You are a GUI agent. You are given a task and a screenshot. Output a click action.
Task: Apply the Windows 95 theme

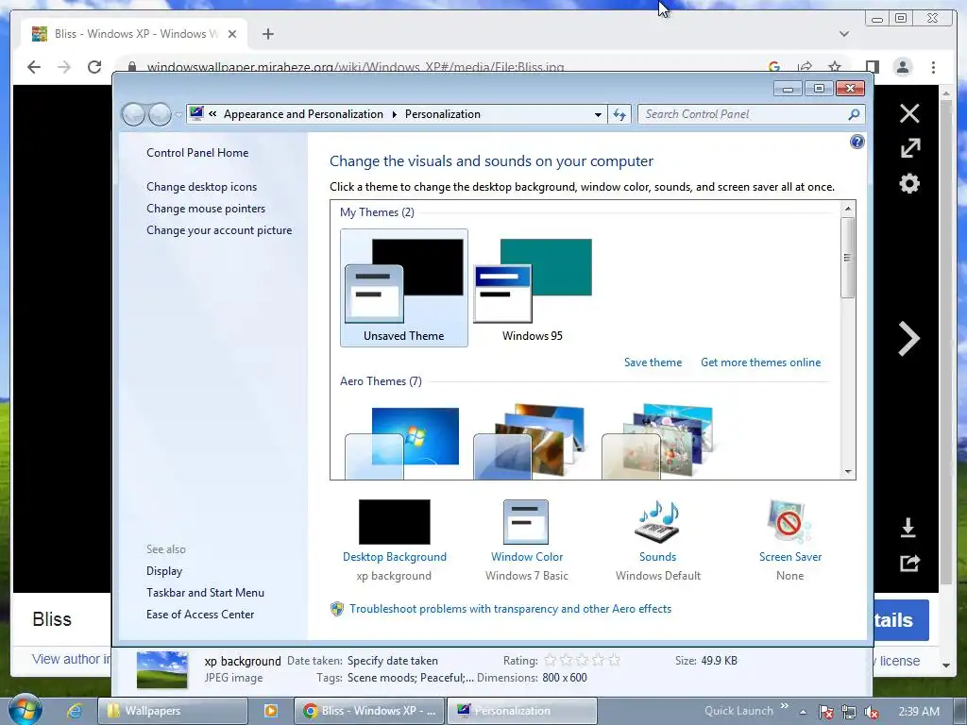tap(533, 288)
